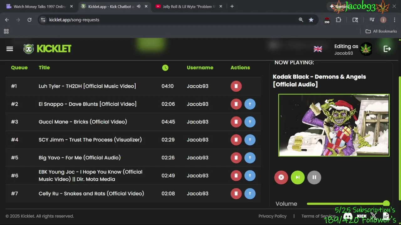401x225 pixels.
Task: Click the Title column header
Action: click(x=44, y=67)
